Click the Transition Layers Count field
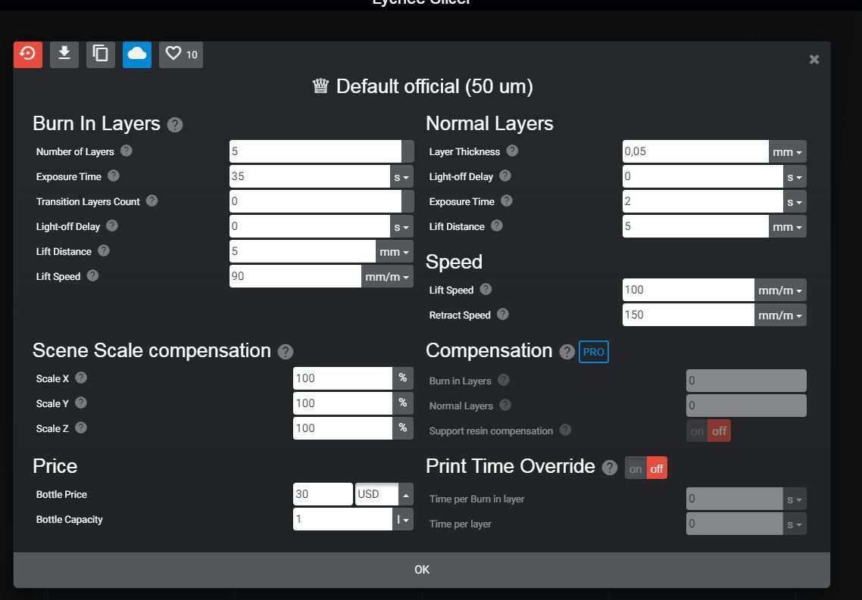Screen dimensions: 862x600 [x=316, y=201]
